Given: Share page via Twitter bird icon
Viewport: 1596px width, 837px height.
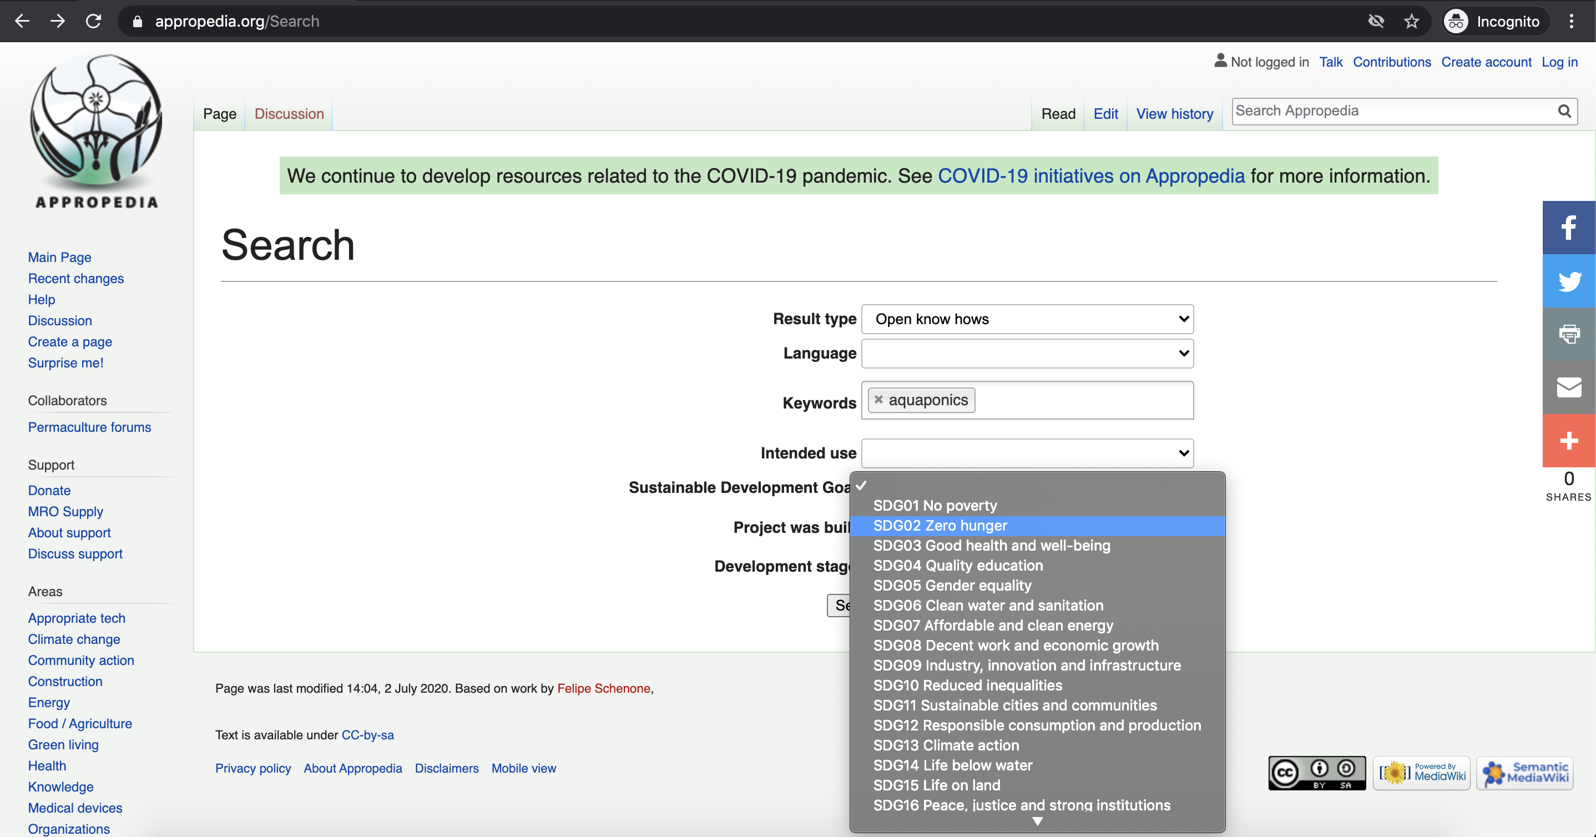Looking at the screenshot, I should pyautogui.click(x=1568, y=281).
